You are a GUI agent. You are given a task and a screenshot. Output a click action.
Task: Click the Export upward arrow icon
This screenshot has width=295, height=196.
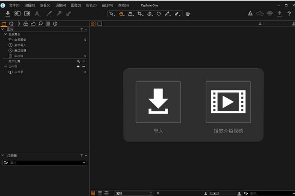pyautogui.click(x=280, y=13)
